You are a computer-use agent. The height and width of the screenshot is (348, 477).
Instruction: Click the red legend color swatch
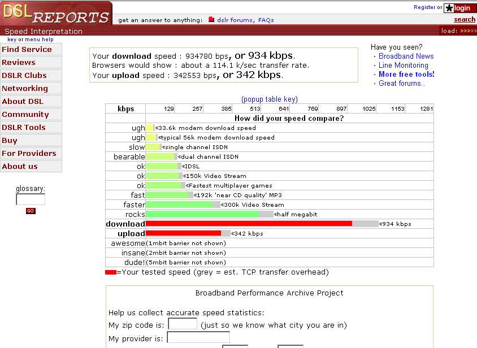[x=111, y=272]
